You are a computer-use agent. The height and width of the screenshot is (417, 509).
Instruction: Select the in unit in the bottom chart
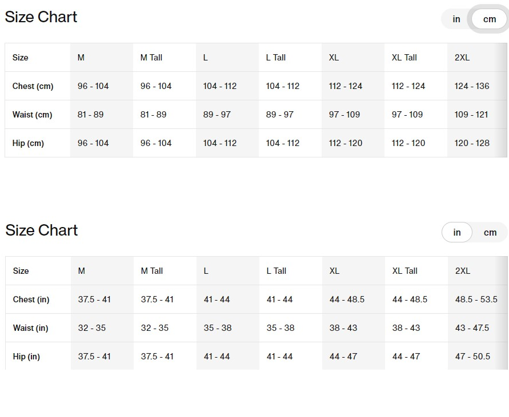pyautogui.click(x=457, y=233)
